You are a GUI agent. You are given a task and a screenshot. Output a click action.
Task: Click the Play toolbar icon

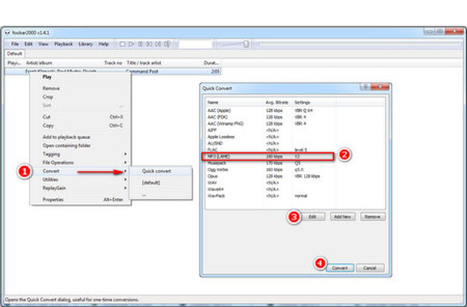[x=131, y=44]
